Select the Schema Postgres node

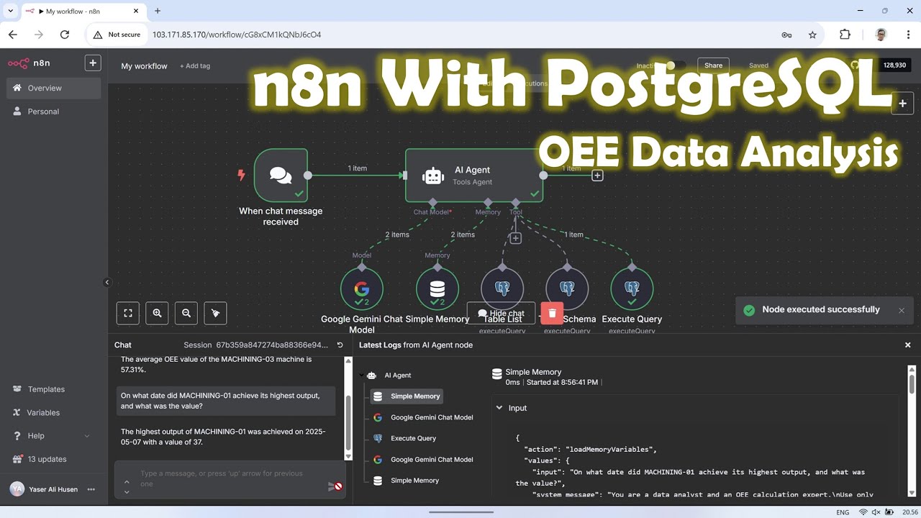click(x=567, y=288)
